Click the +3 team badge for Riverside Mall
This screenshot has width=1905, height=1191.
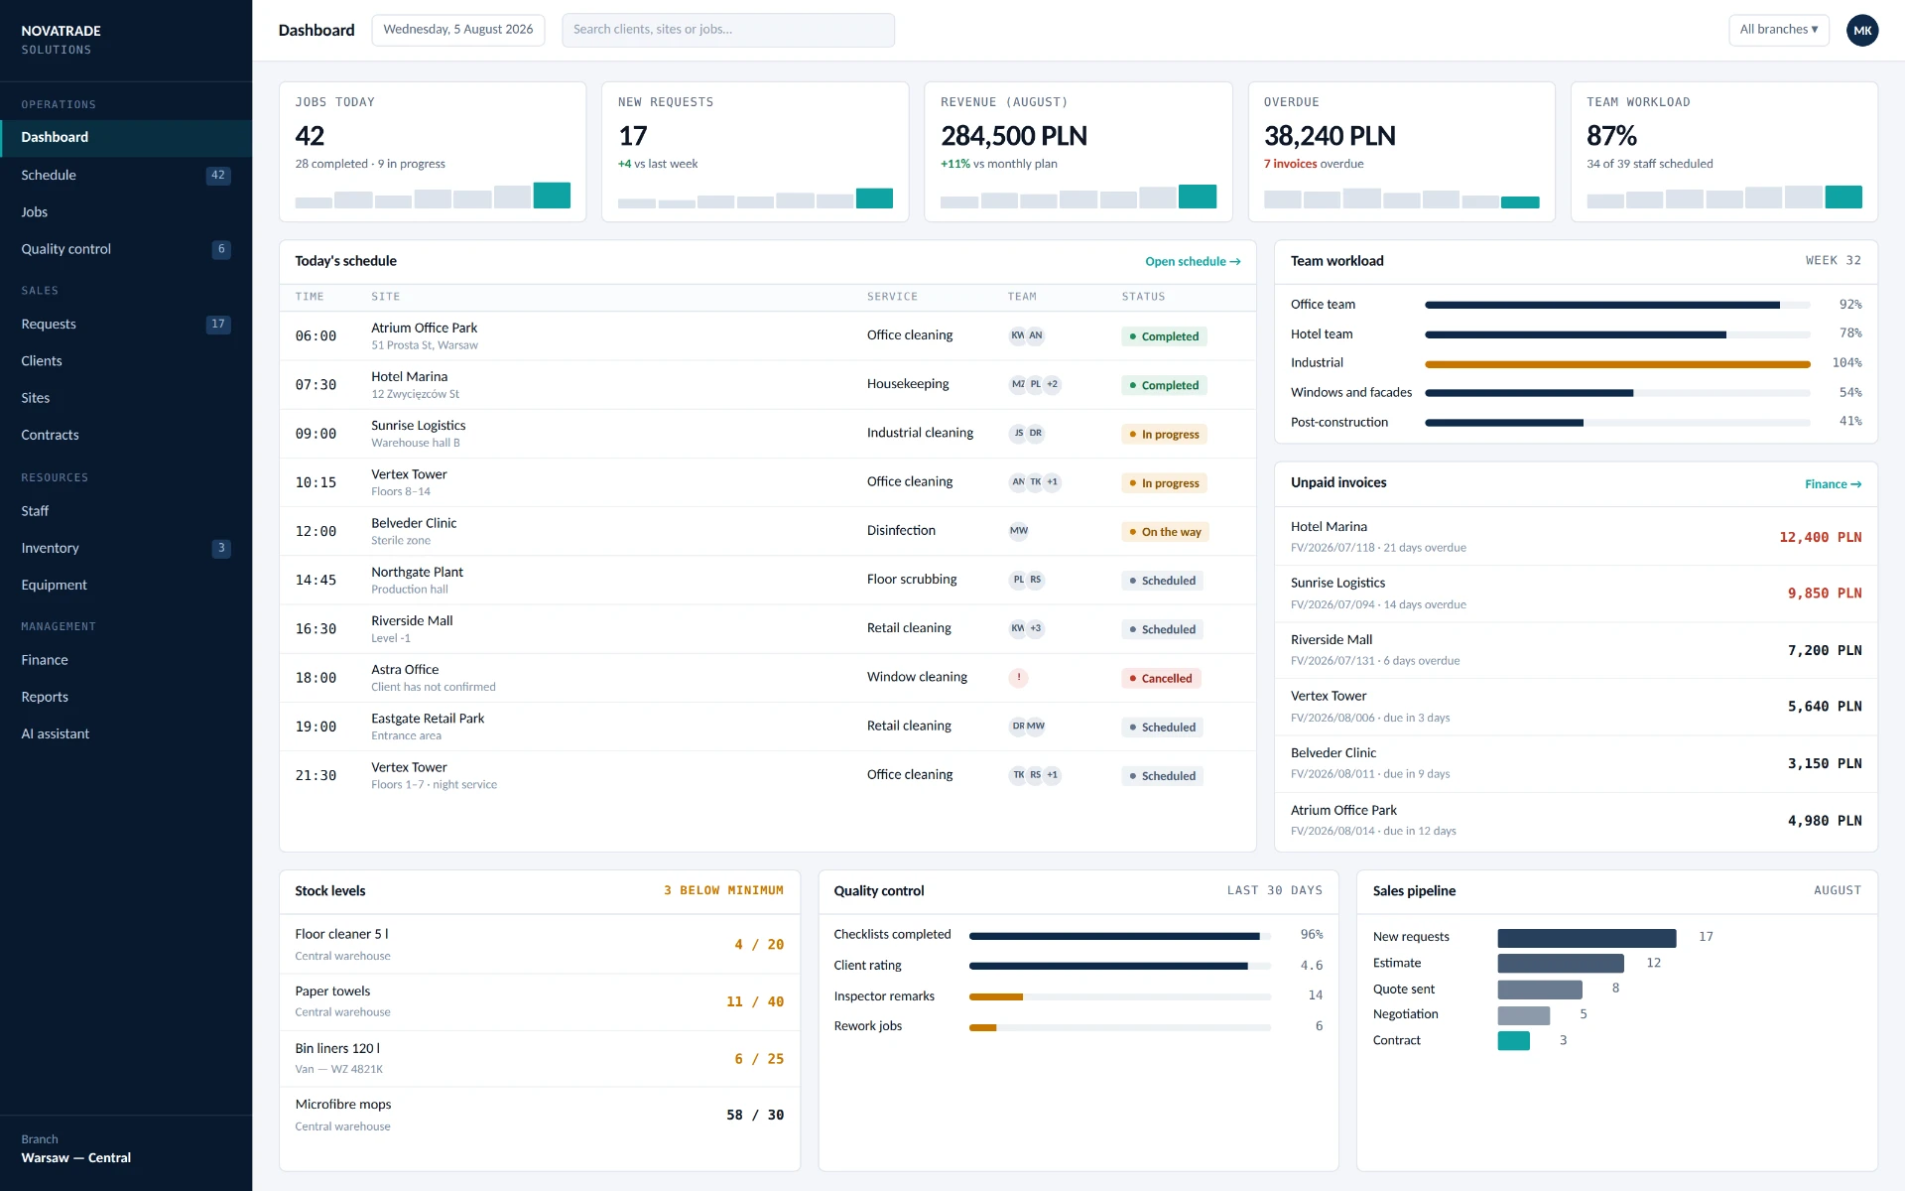(1035, 628)
